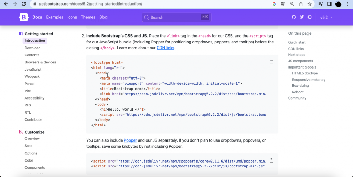
Task: Open the Themes navbar item
Action: click(88, 17)
